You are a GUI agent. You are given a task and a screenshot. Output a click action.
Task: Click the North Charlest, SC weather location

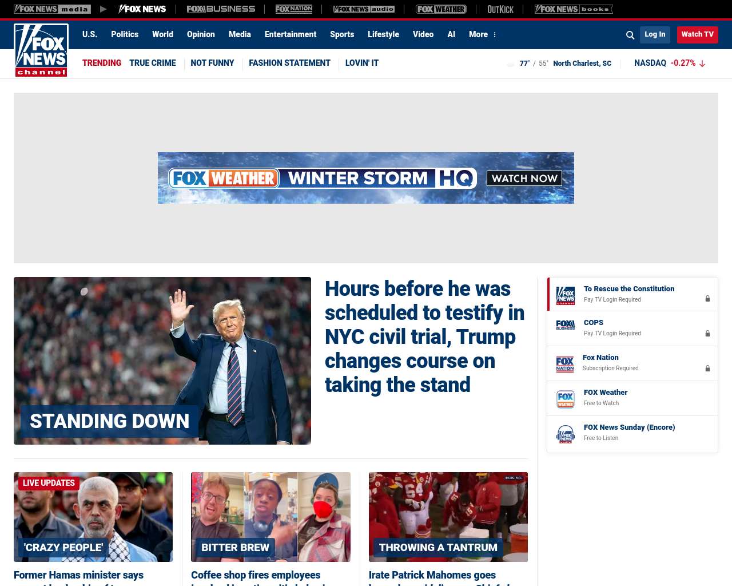click(582, 64)
